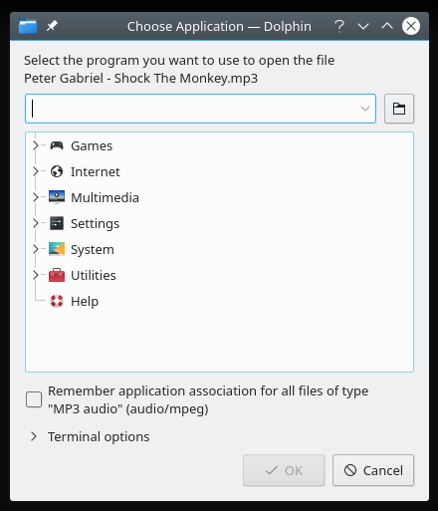Image resolution: width=438 pixels, height=511 pixels.
Task: Click the OK button
Action: 284,470
